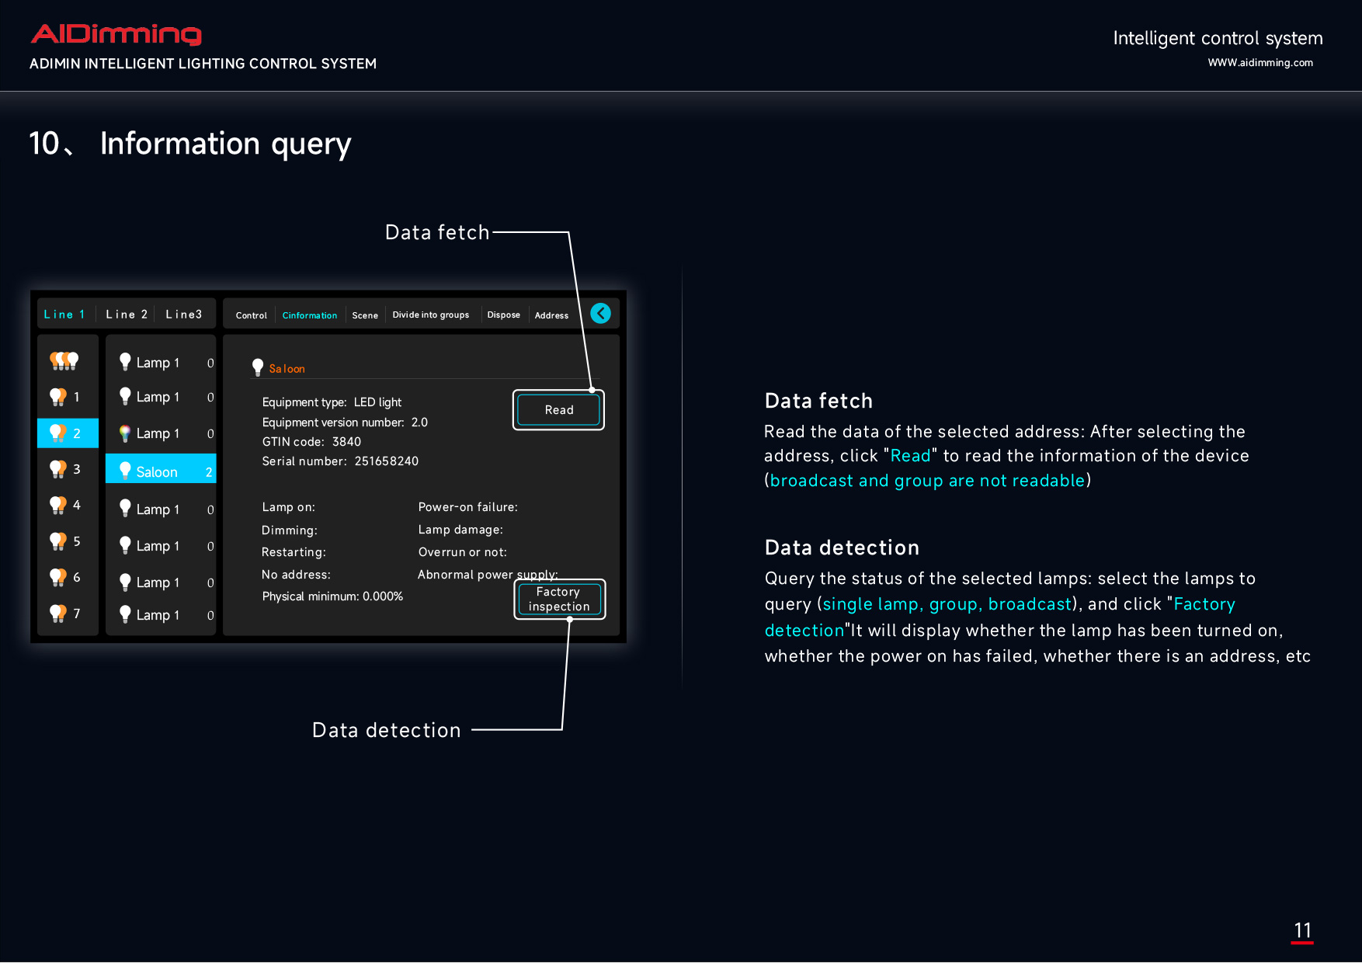Click 'Physical minimum: 0.000%' text

point(332,596)
